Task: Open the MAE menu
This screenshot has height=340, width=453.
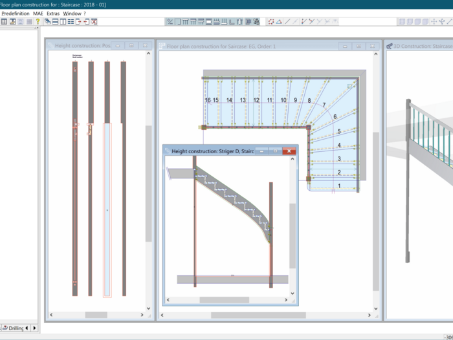Action: point(38,13)
